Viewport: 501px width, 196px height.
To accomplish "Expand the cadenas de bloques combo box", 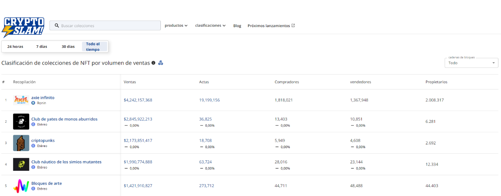I will (471, 63).
